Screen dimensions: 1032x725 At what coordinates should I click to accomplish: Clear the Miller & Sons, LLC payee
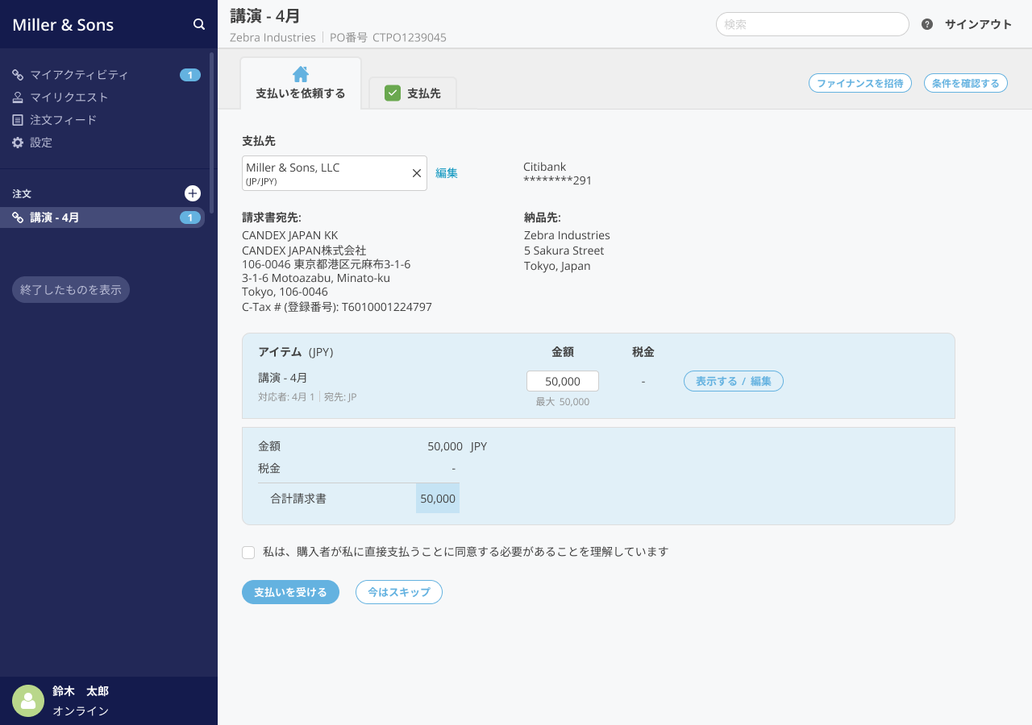417,173
